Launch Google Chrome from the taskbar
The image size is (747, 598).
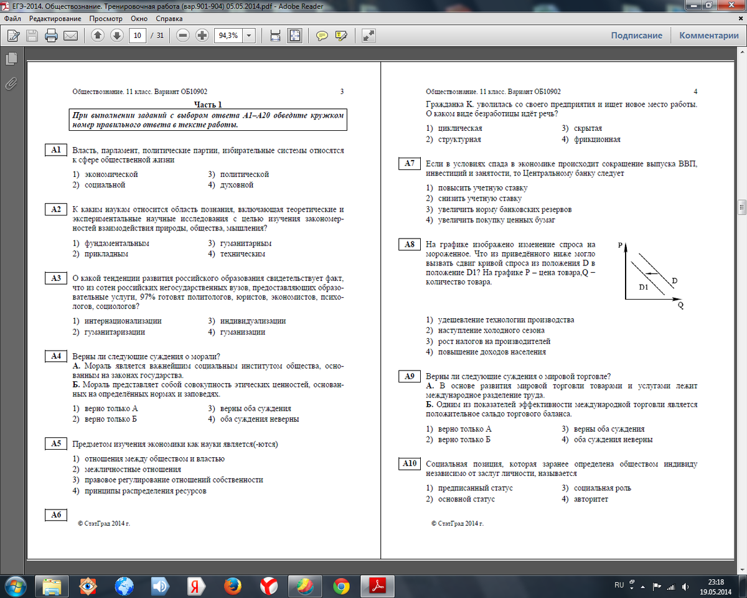tap(341, 586)
